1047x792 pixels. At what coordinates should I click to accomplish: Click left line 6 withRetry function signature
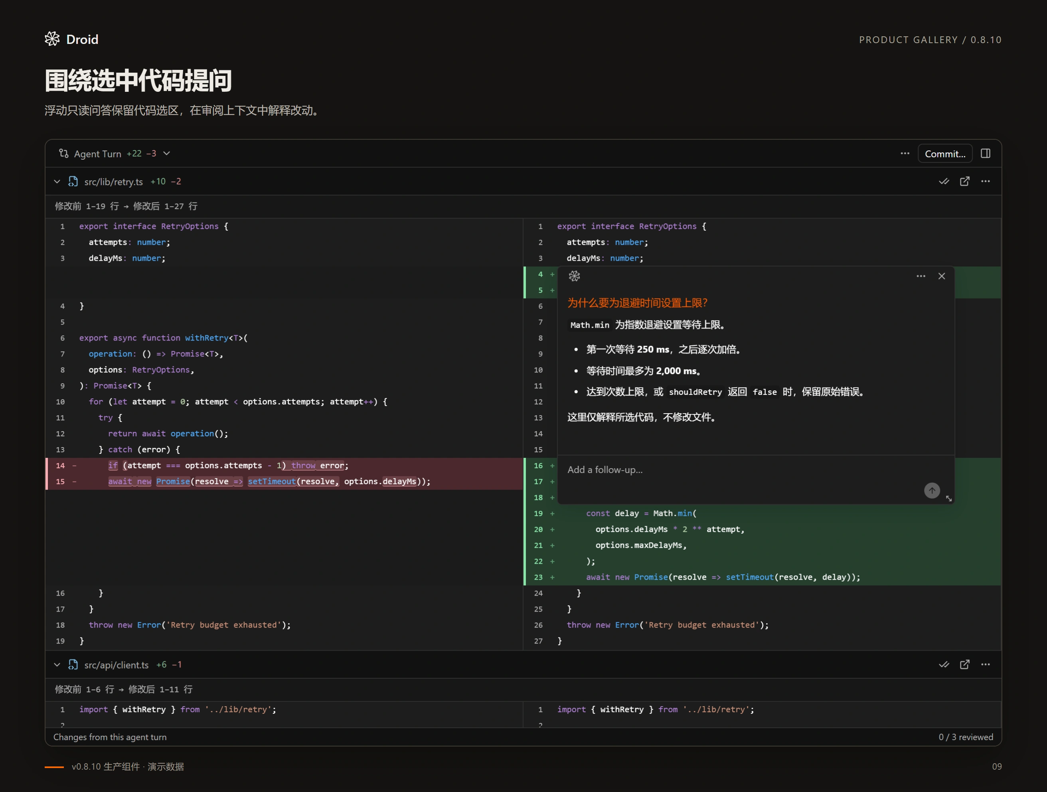163,338
